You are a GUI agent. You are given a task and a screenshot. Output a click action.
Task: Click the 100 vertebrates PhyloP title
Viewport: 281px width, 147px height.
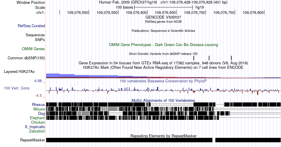[x=163, y=81]
